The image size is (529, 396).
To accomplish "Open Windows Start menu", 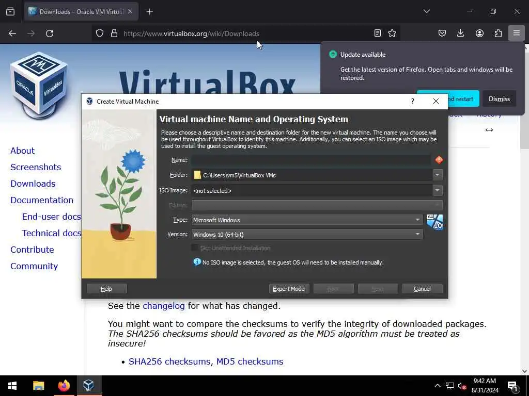I will point(12,386).
